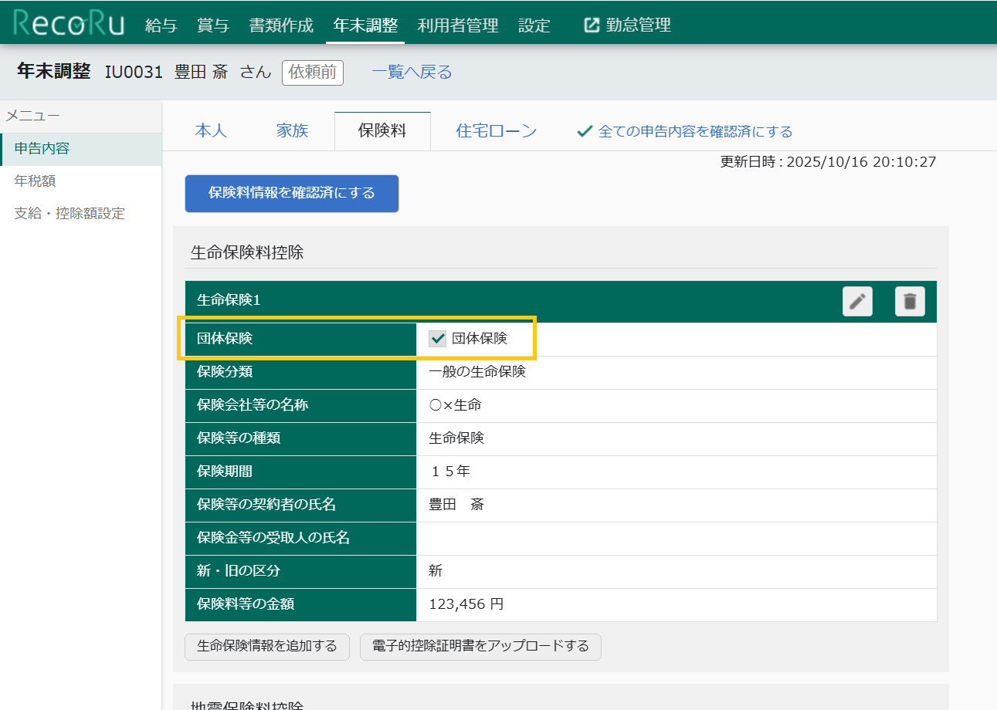The height and width of the screenshot is (710, 997).
Task: Select the 年末調整 menu item
Action: tap(365, 25)
